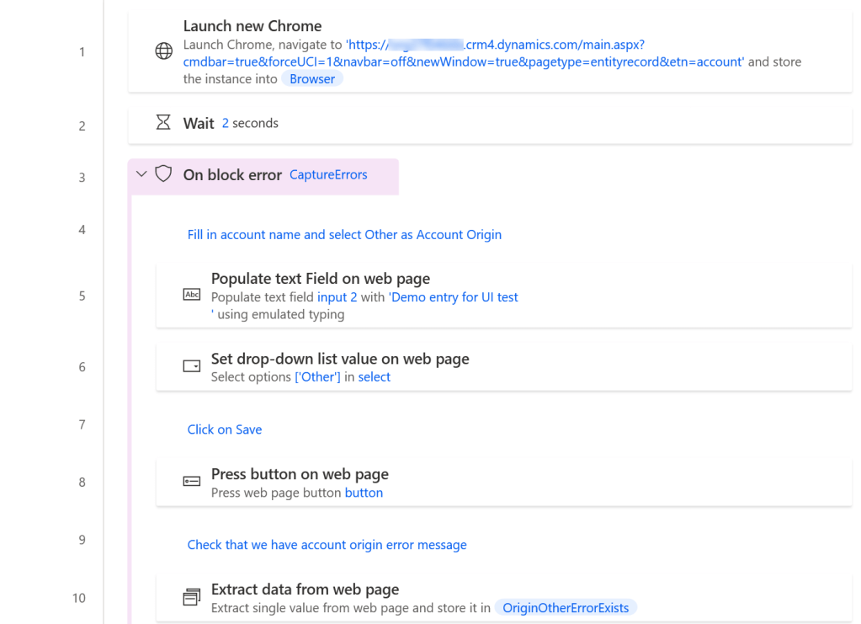Screen dimensions: 861x624
Task: Select the 'Click on Save' comment
Action: click(x=225, y=429)
